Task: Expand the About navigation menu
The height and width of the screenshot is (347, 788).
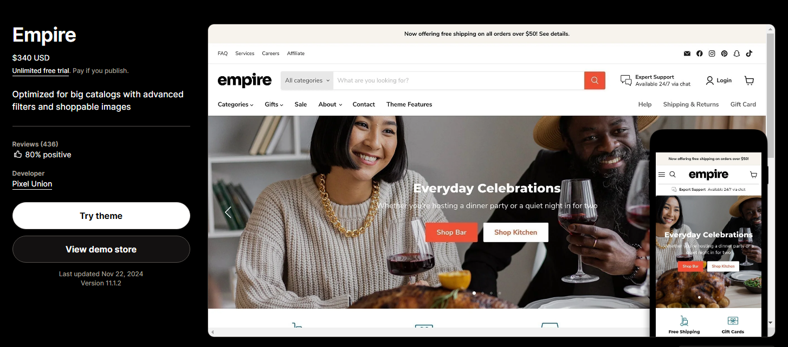Action: pos(330,104)
